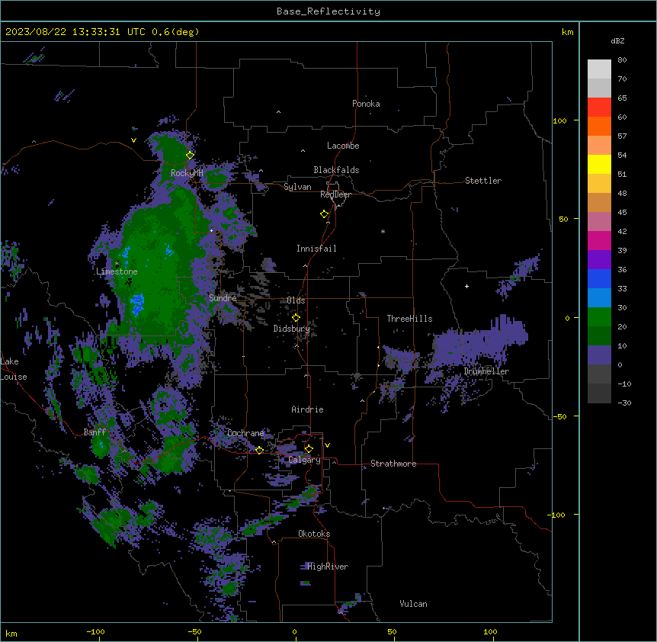Select the asterisk marker above the Limestone label
Screen dimensions: 657x642
point(117,264)
